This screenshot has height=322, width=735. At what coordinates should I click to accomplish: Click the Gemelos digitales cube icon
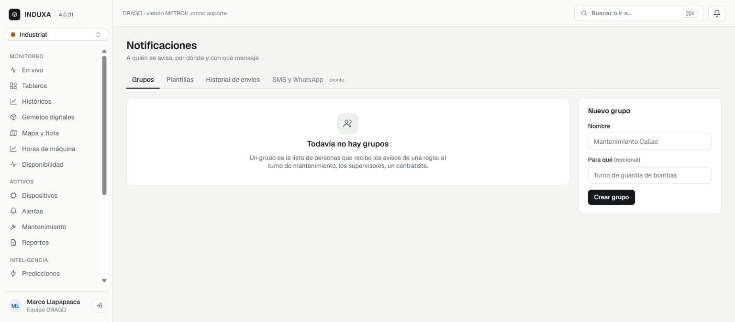tap(13, 117)
